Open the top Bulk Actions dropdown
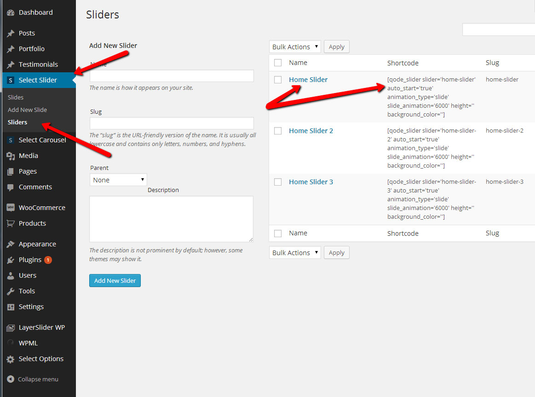The height and width of the screenshot is (397, 535). (295, 47)
